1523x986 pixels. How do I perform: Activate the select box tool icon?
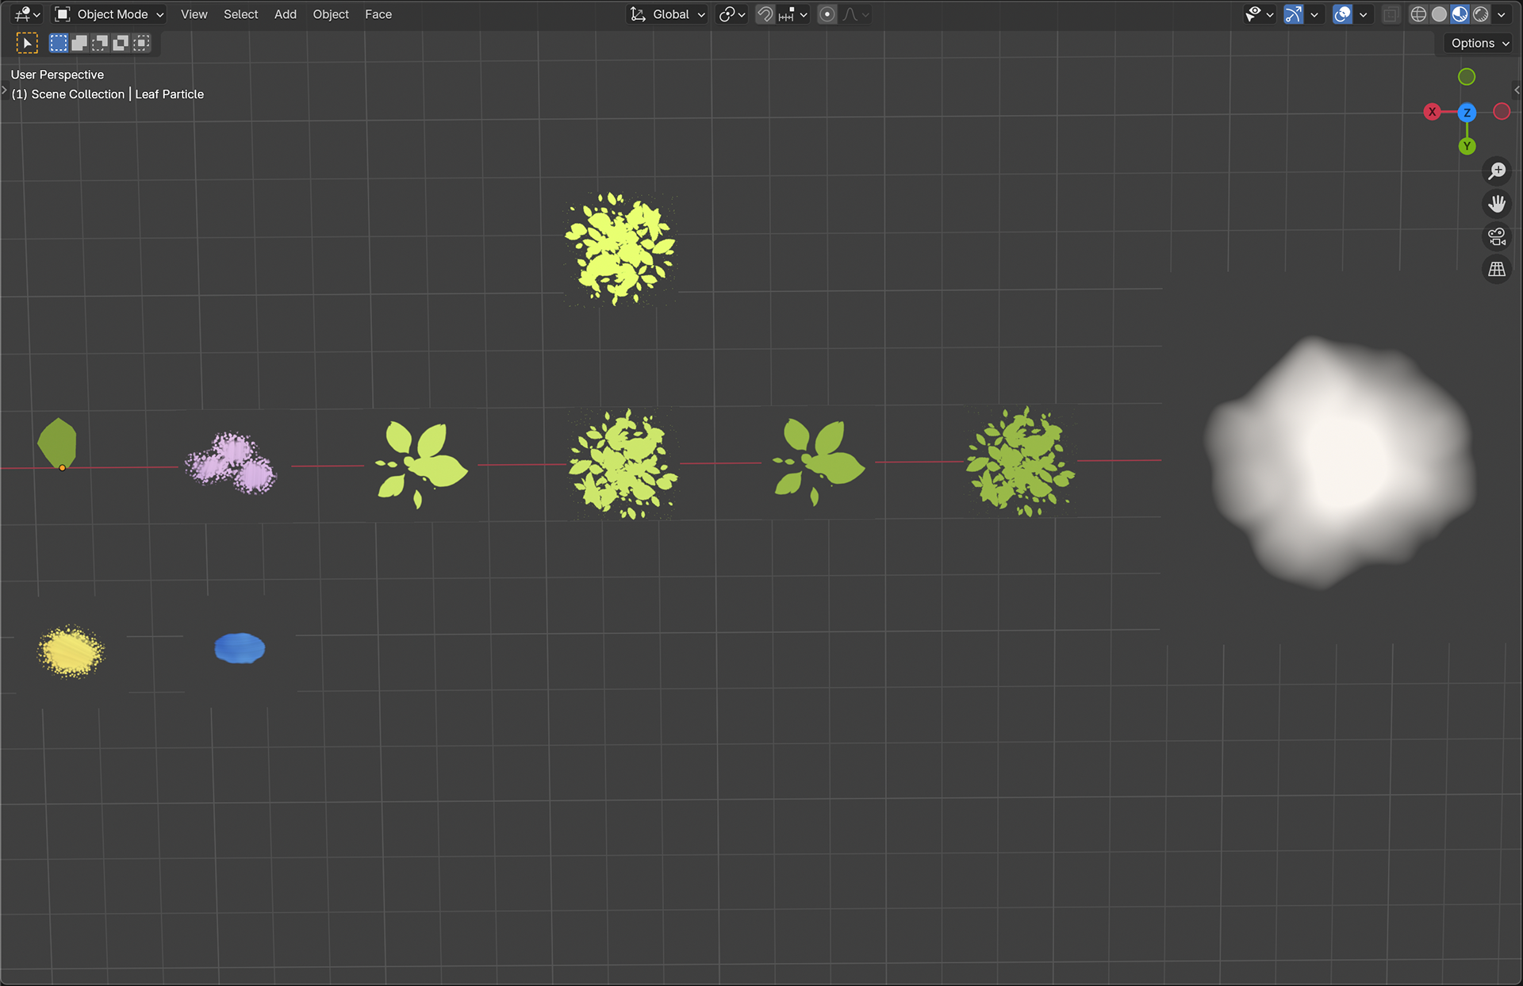(27, 43)
